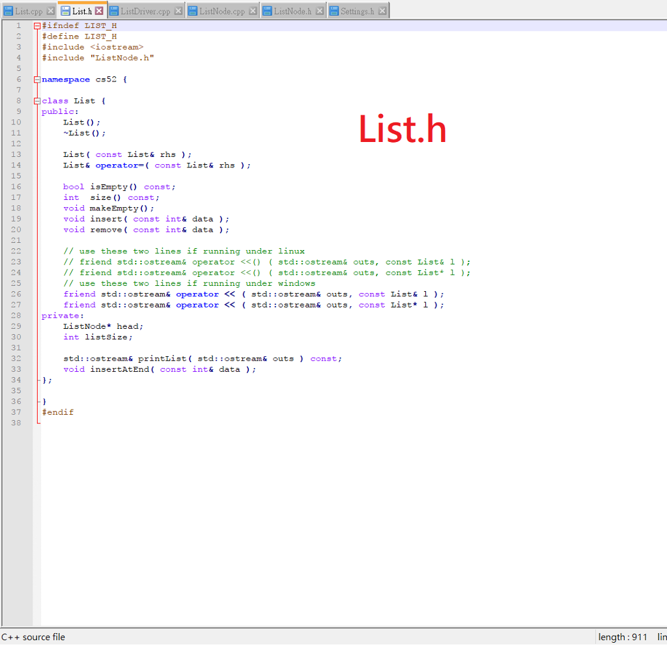
Task: Click the ListNode.cpp tab's file icon
Action: (193, 10)
